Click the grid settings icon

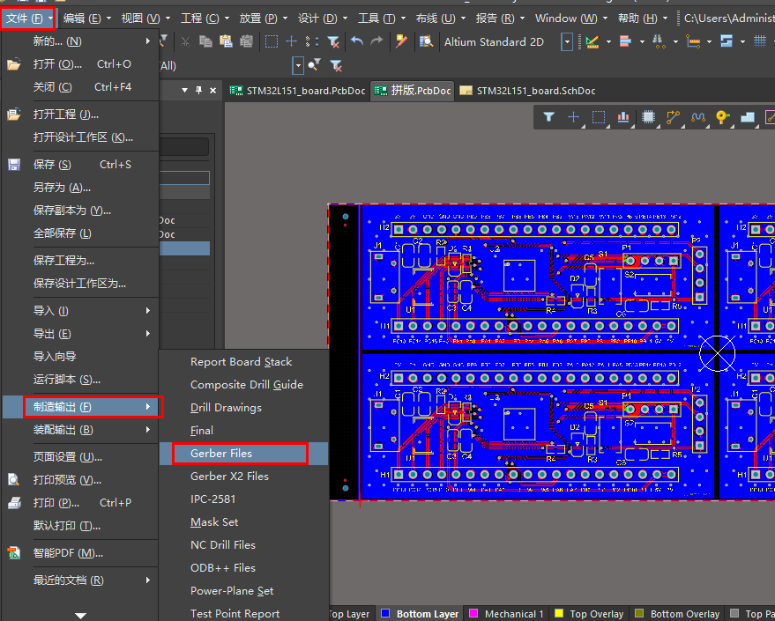coord(760,42)
